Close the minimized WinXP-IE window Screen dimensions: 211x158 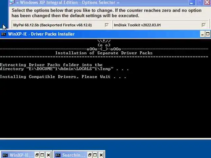pos(48,155)
